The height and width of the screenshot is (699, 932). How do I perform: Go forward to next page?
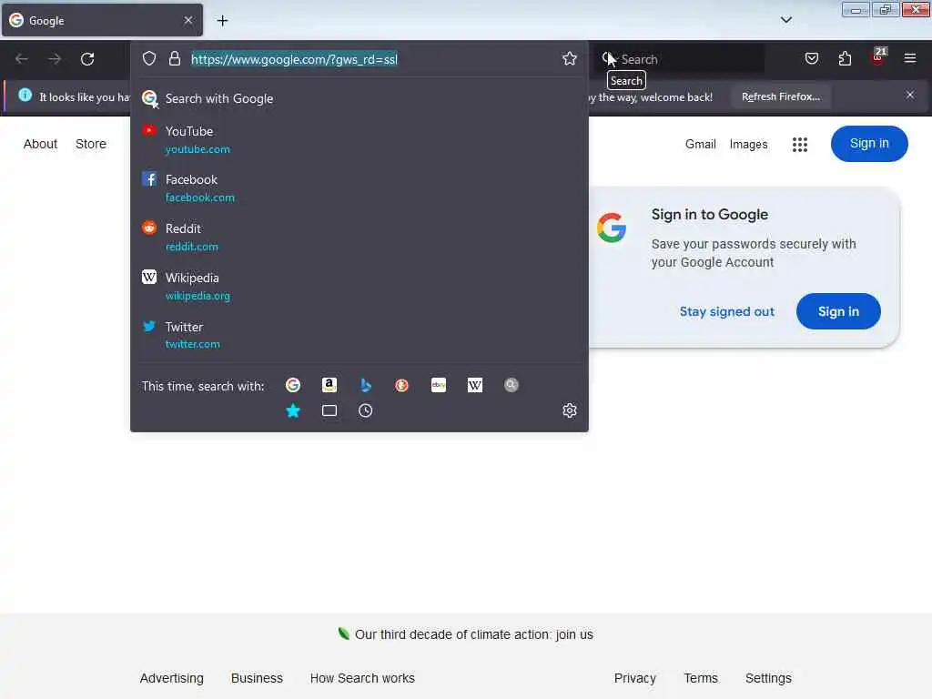55,59
